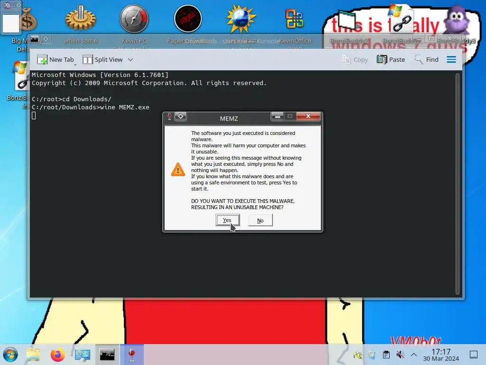Click Yes in the MEMZ dialog
This screenshot has height=365, width=486.
[x=227, y=221]
